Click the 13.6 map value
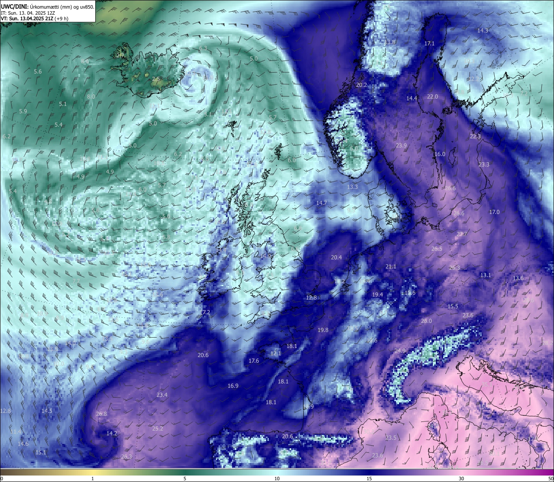 pyautogui.click(x=518, y=278)
